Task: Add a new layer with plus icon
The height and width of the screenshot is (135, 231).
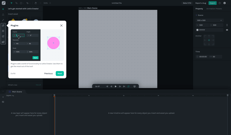Action: 3,97
